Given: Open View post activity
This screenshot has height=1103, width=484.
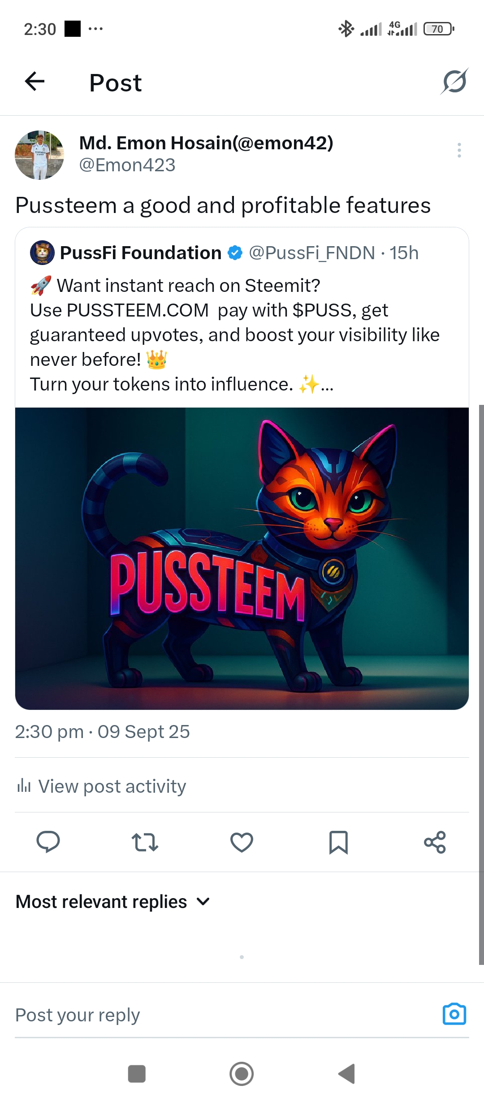Looking at the screenshot, I should click(x=101, y=786).
